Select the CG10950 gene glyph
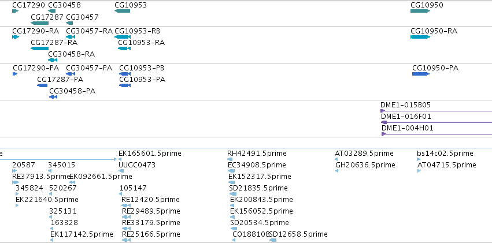Image resolution: width=492 pixels, height=243 pixels. pos(420,11)
